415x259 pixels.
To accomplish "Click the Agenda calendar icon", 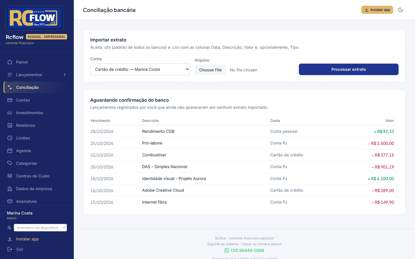I will [10, 151].
